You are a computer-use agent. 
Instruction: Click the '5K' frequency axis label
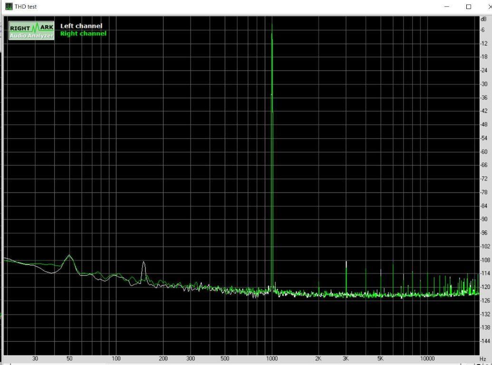point(380,358)
